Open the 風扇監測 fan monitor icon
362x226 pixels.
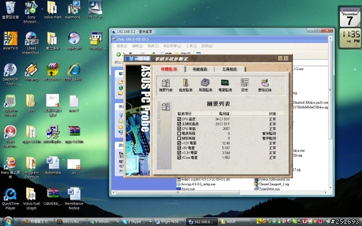pyautogui.click(x=205, y=85)
